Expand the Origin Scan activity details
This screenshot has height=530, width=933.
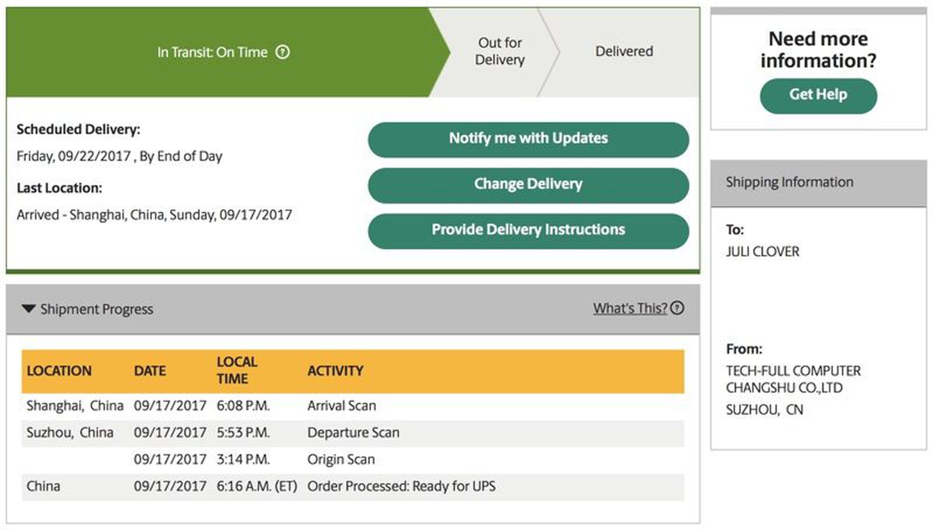coord(341,460)
